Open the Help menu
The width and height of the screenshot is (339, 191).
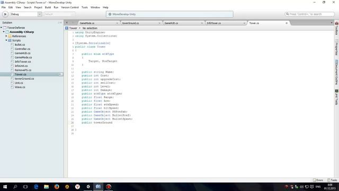[105, 7]
